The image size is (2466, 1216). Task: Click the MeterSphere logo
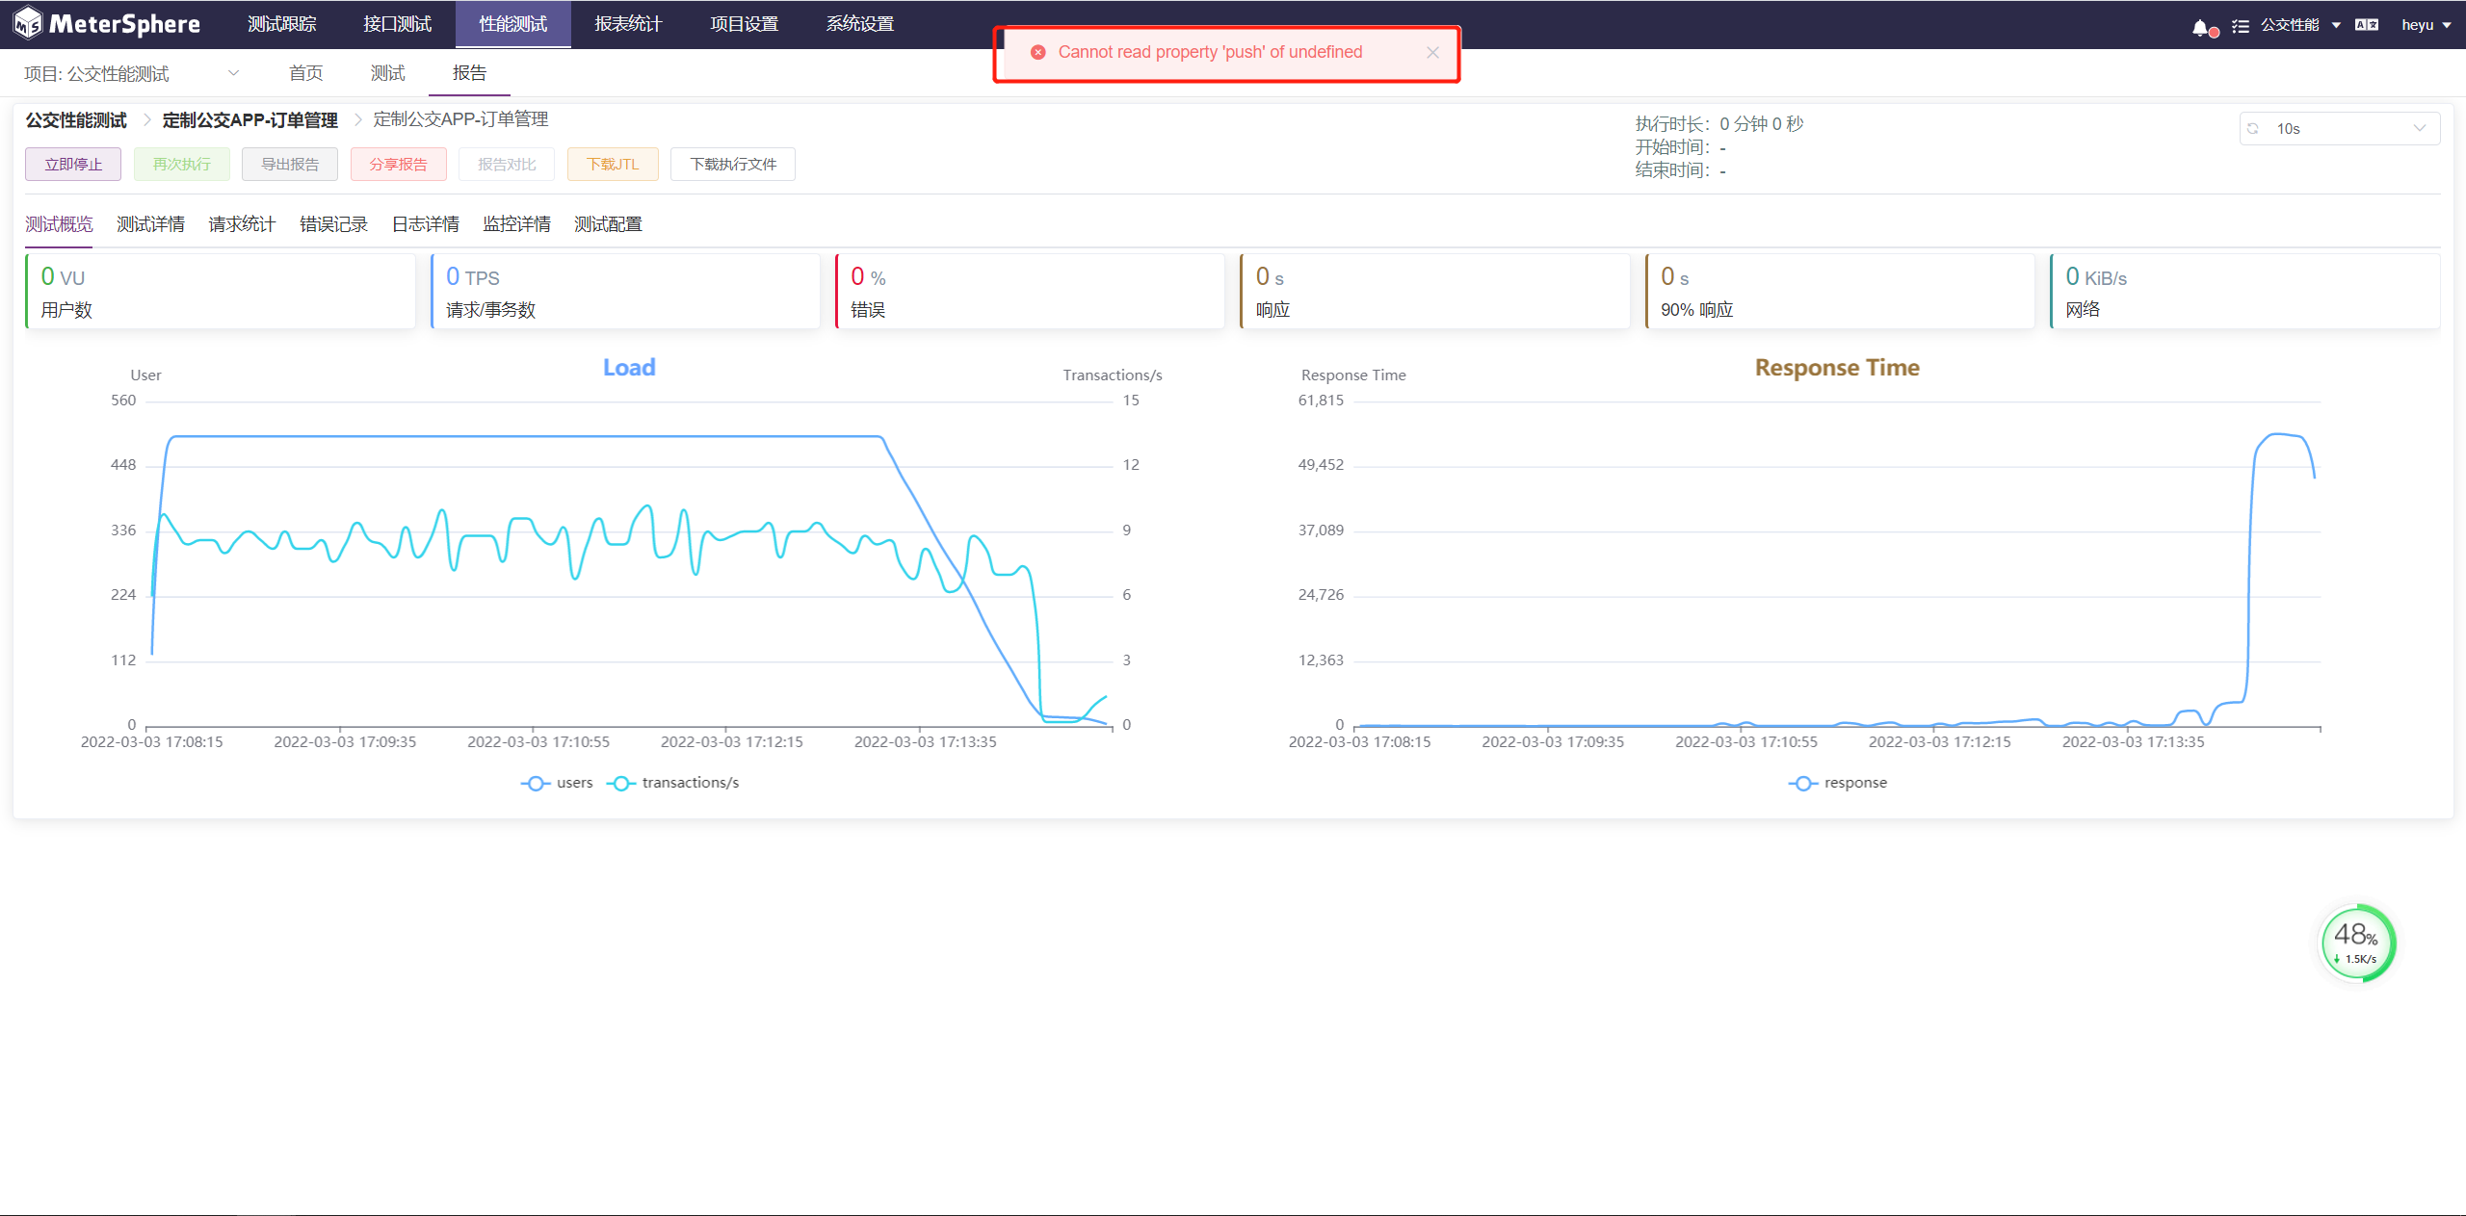(x=107, y=24)
